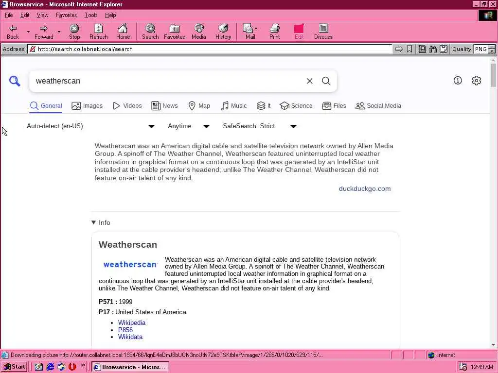Switch to the Music search tab
Screen dimensions: 498x373
[x=234, y=106]
